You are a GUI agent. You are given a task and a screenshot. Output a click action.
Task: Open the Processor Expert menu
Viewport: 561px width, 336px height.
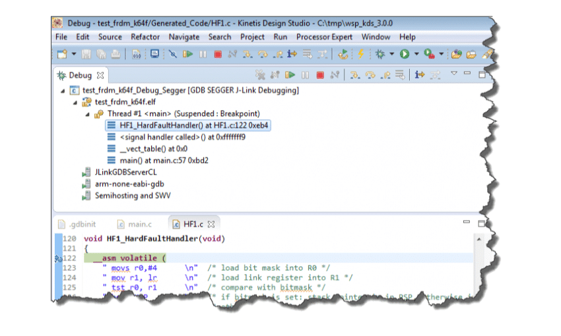point(325,37)
